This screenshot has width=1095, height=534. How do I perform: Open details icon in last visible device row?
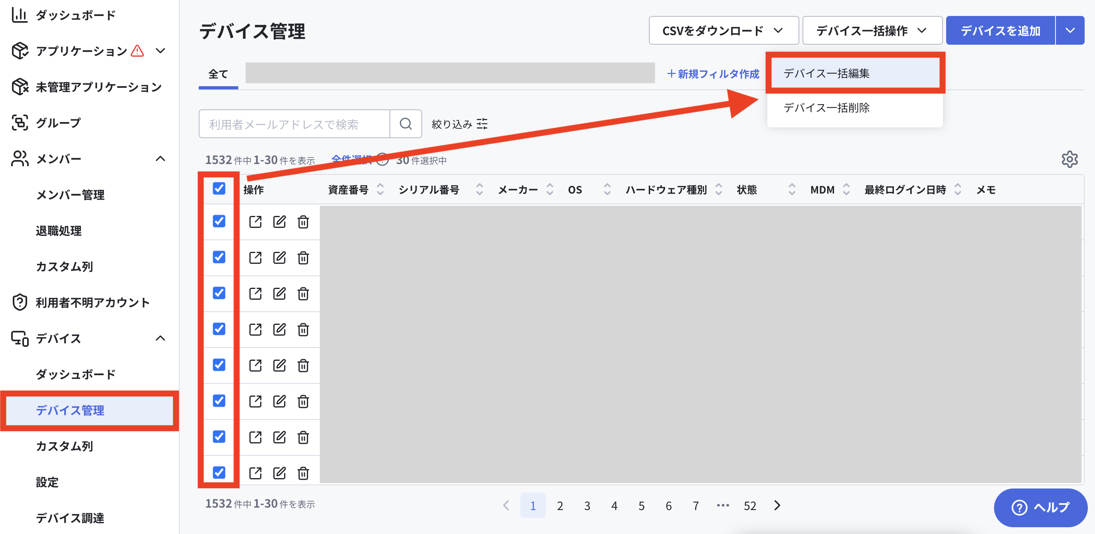pyautogui.click(x=255, y=473)
